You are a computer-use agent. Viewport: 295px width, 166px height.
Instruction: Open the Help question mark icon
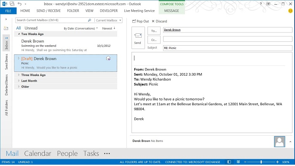pyautogui.click(x=261, y=4)
